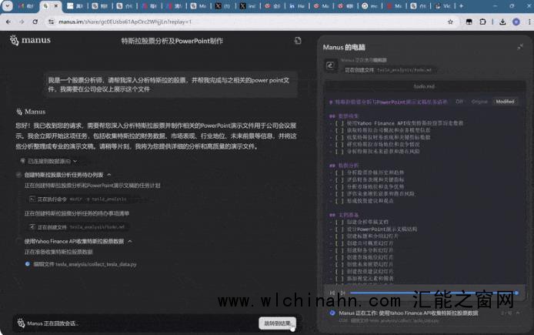
Task: Click the Manus logo in header
Action: coord(31,39)
